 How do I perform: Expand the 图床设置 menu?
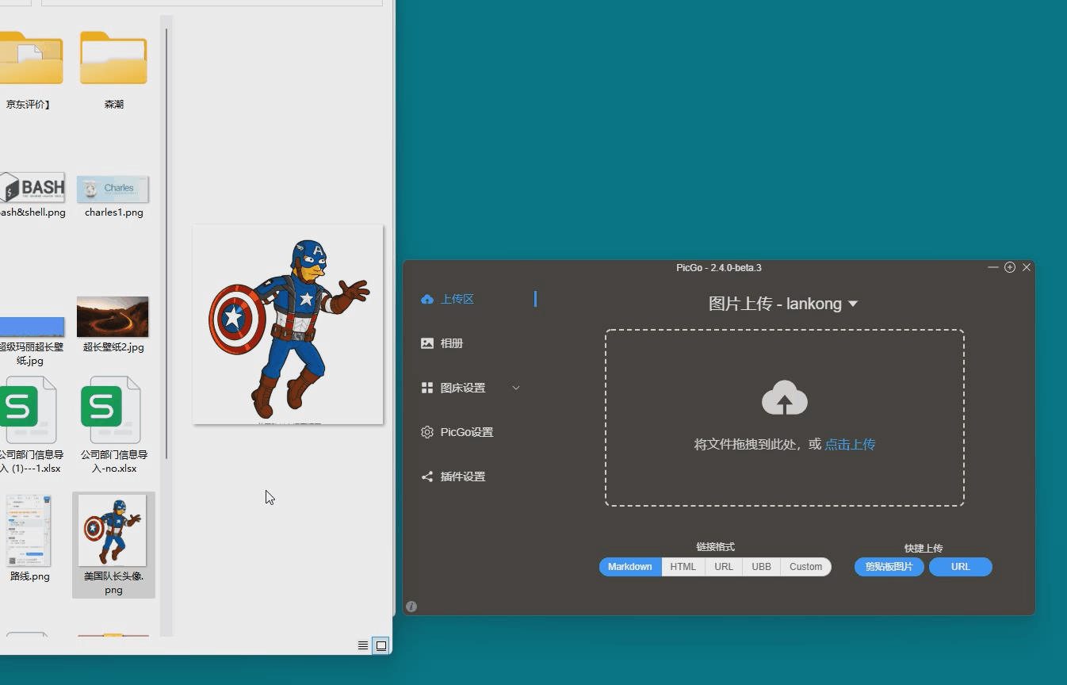pyautogui.click(x=469, y=388)
